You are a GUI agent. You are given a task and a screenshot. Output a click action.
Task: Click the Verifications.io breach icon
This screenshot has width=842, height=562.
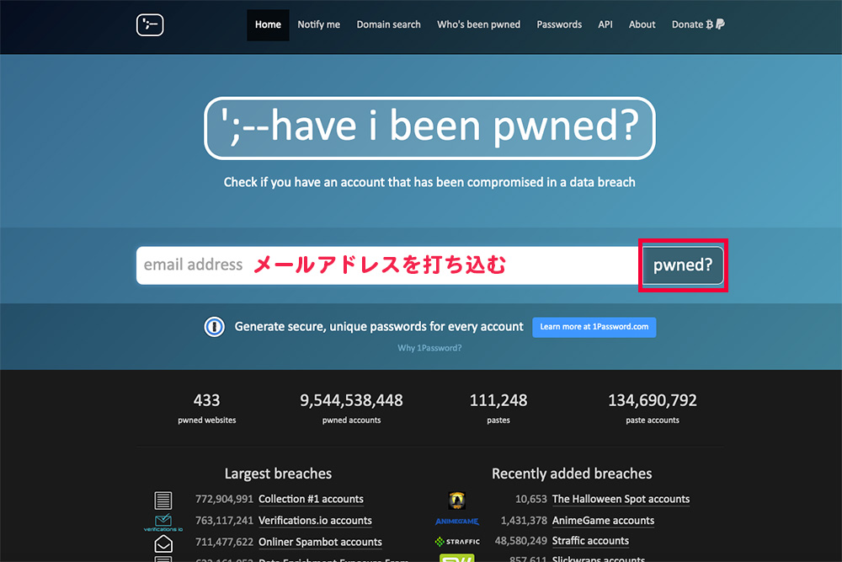pyautogui.click(x=163, y=520)
